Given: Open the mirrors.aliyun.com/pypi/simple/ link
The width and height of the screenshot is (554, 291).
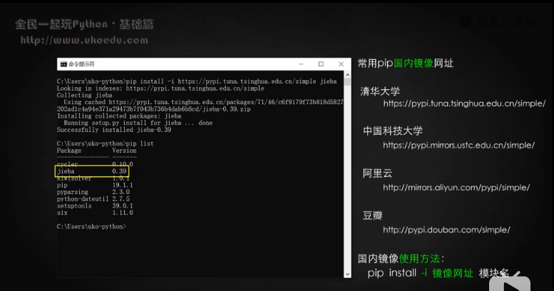Looking at the screenshot, I should pyautogui.click(x=456, y=188).
